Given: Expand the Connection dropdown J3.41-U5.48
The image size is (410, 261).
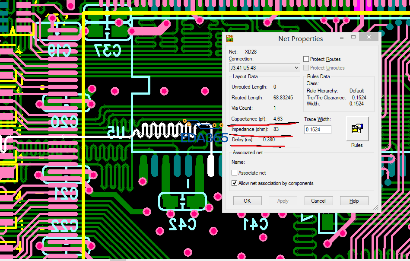Looking at the screenshot, I should click(264, 68).
